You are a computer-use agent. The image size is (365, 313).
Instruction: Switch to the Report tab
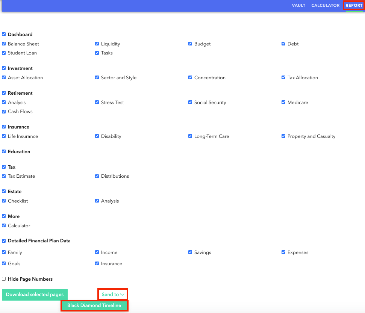tap(354, 5)
